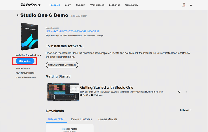Viewport: 208px width, 132px height.
Task: Open the Workspaces menu
Action: coord(97,5)
